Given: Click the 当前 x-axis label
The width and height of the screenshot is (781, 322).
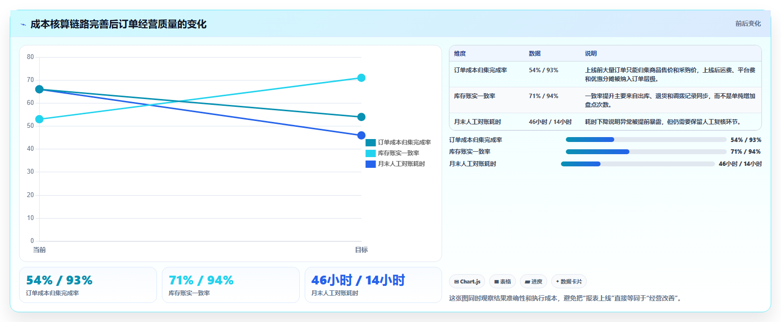Looking at the screenshot, I should pyautogui.click(x=40, y=250).
